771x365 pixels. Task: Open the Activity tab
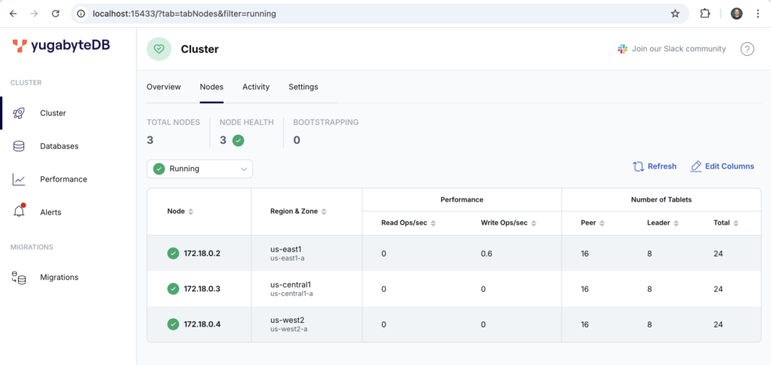point(256,87)
